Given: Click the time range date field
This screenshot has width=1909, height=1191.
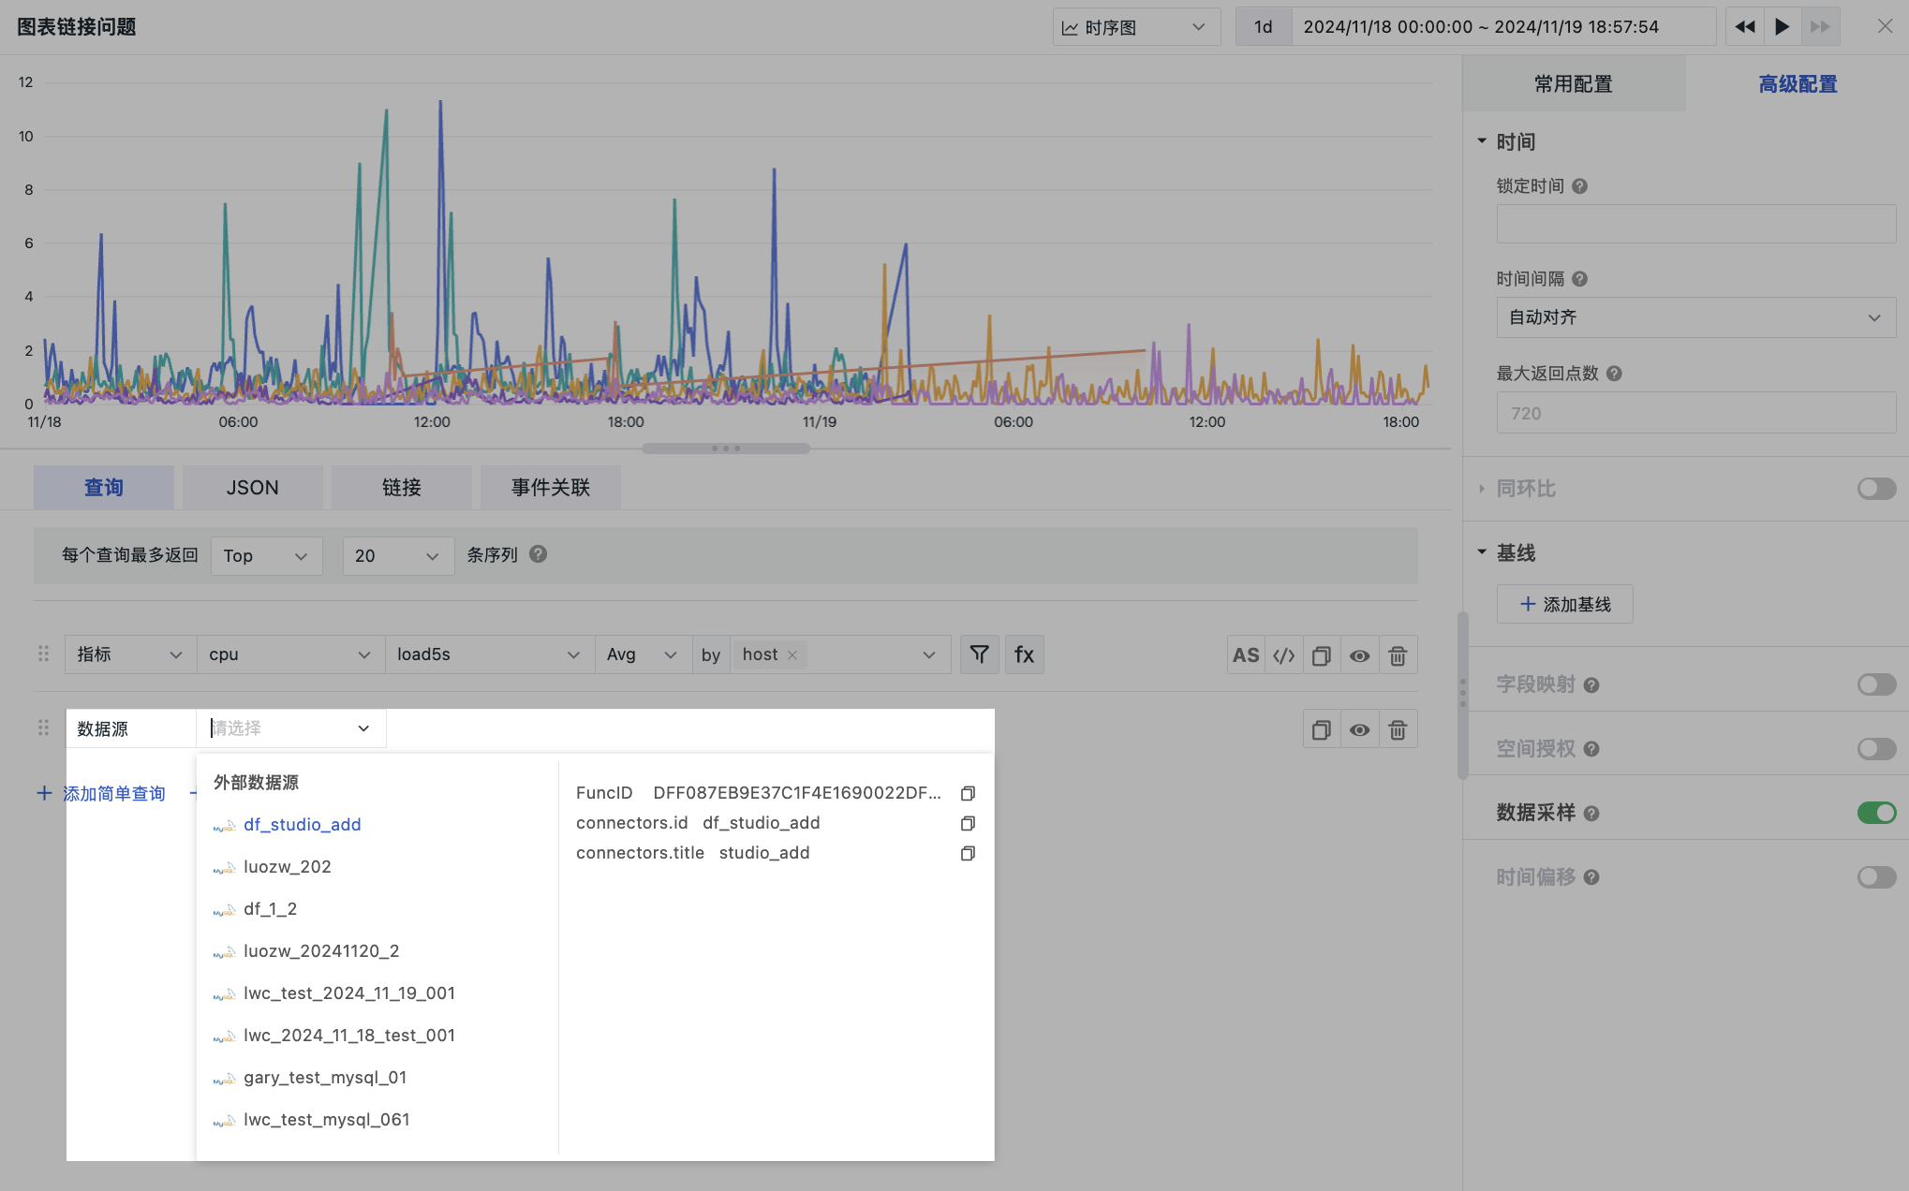Looking at the screenshot, I should [x=1503, y=27].
